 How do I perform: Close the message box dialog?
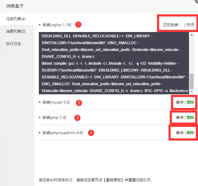(x=196, y=1)
